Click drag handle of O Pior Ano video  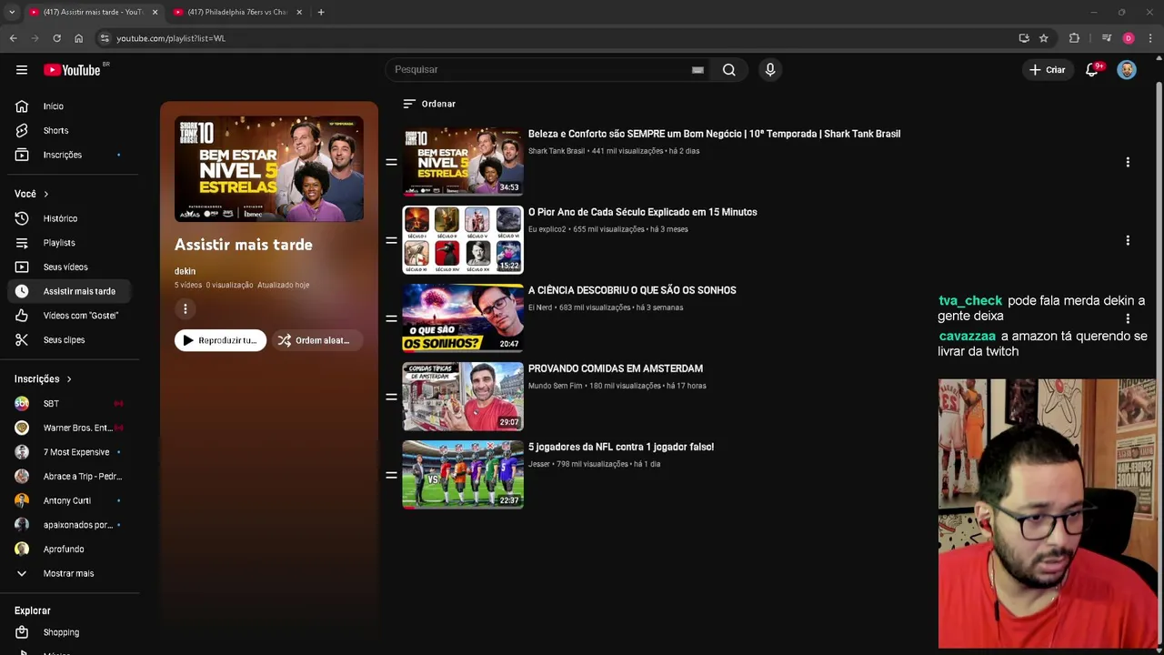(391, 240)
